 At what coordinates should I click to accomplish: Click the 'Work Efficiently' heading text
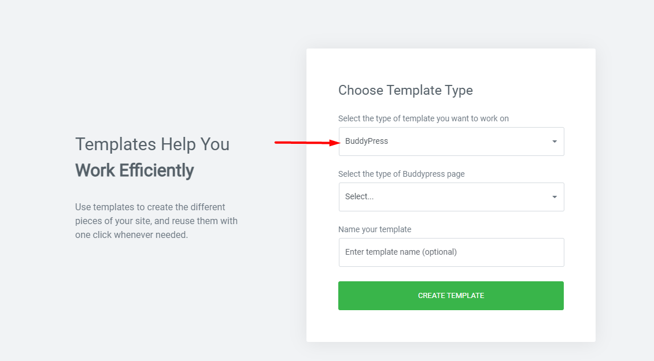click(x=134, y=170)
